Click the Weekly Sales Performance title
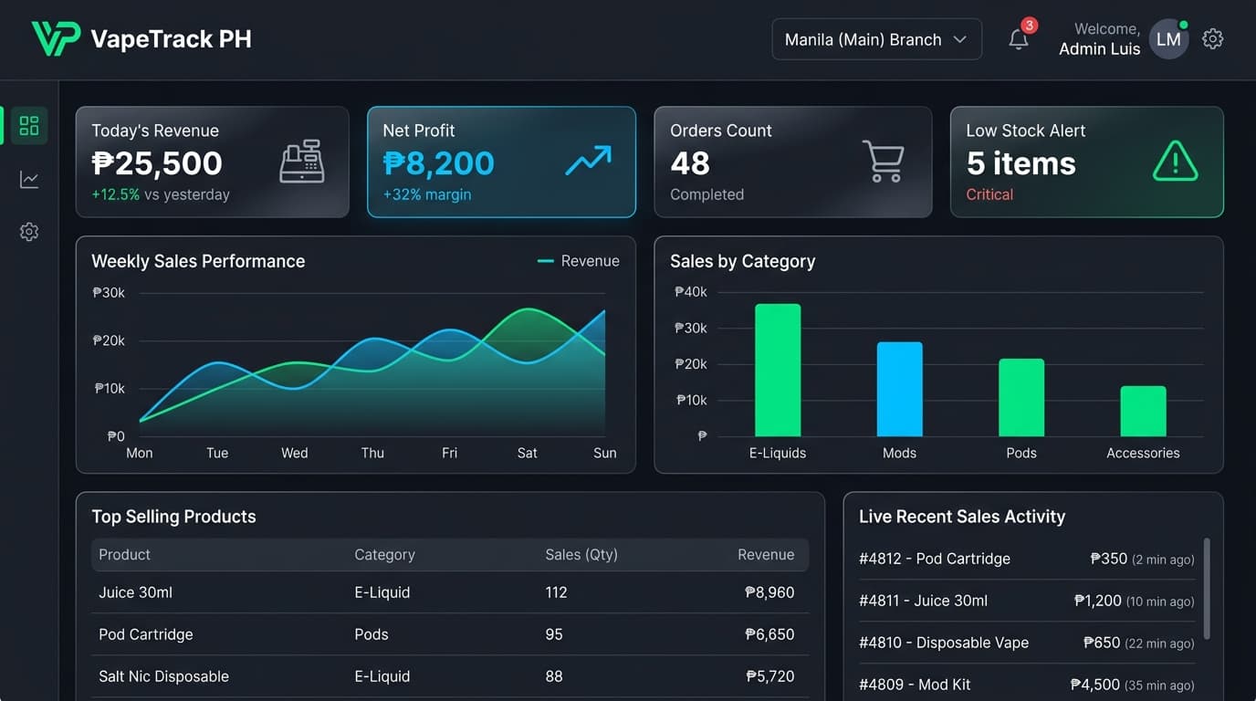This screenshot has width=1256, height=701. tap(198, 261)
